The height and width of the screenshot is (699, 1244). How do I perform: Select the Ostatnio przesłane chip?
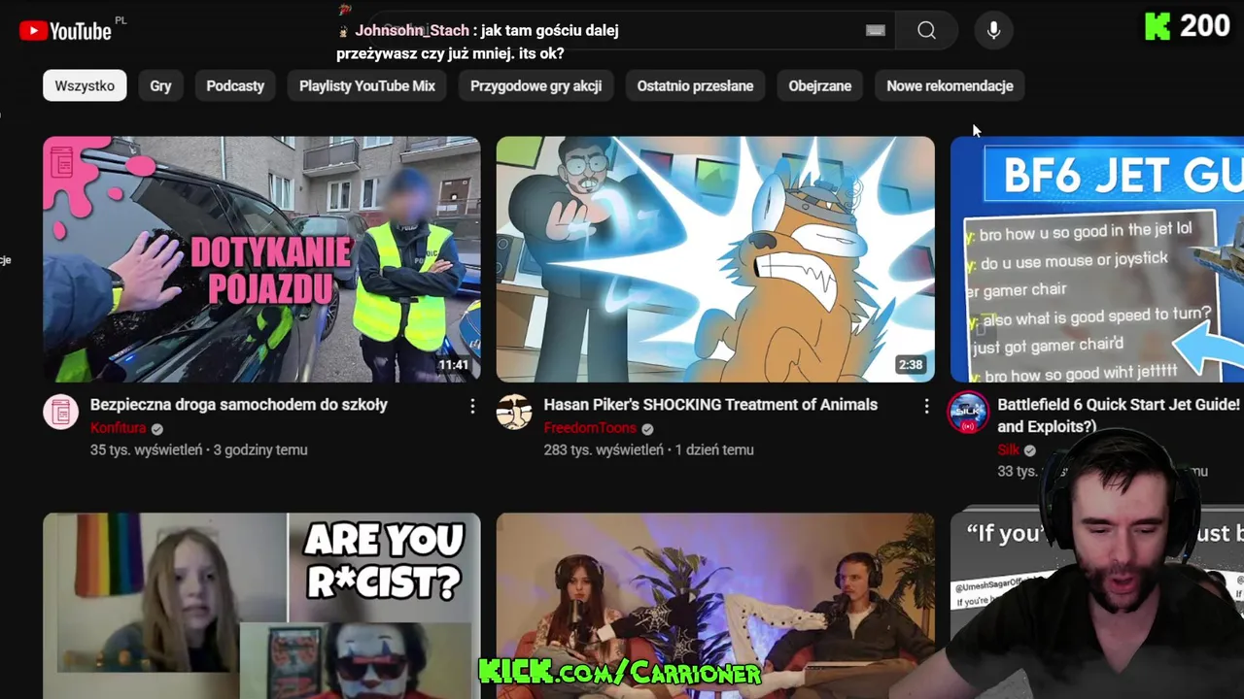coord(695,85)
